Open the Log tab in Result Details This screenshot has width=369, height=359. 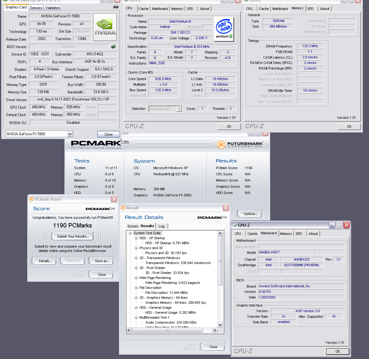tap(161, 226)
